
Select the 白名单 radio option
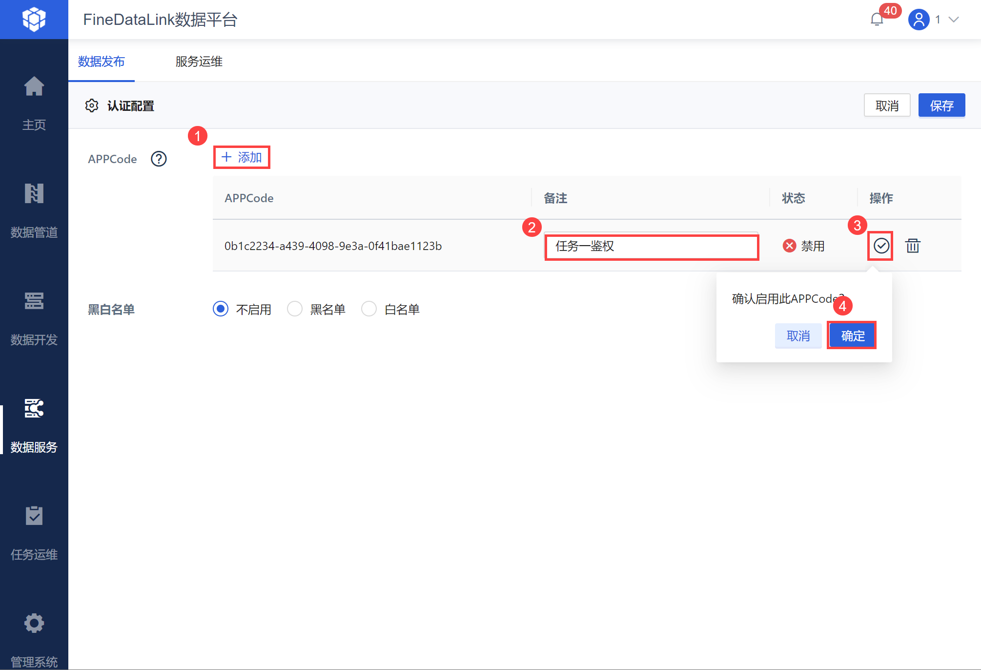(x=369, y=309)
